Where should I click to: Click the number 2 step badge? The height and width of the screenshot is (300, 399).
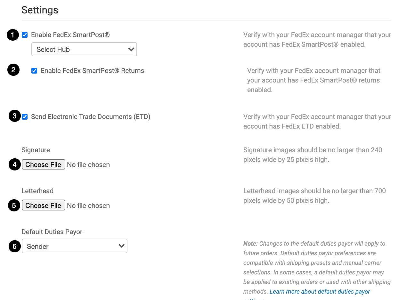point(13,70)
